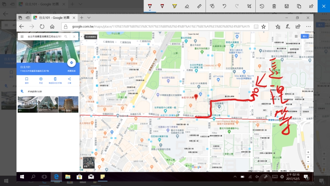Share the sketch via the share icon

click(311, 6)
